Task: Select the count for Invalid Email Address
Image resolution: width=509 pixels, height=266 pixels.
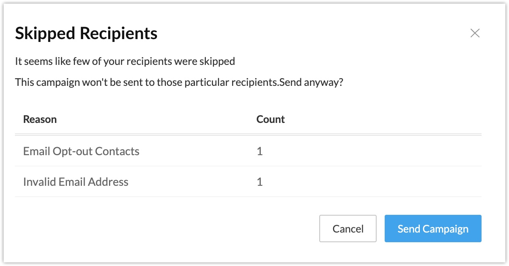Action: click(x=260, y=182)
